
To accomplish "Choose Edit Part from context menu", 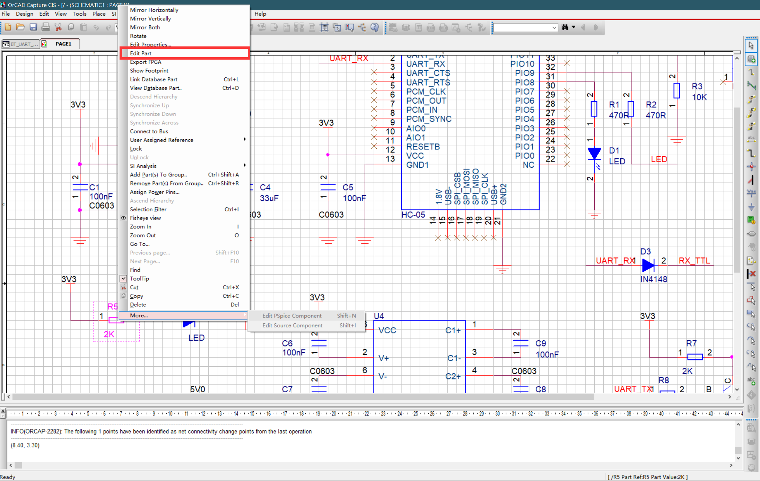I will tap(184, 53).
